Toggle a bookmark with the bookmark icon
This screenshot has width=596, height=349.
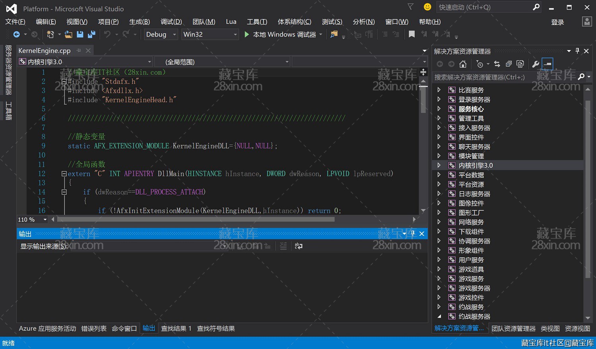(x=412, y=35)
